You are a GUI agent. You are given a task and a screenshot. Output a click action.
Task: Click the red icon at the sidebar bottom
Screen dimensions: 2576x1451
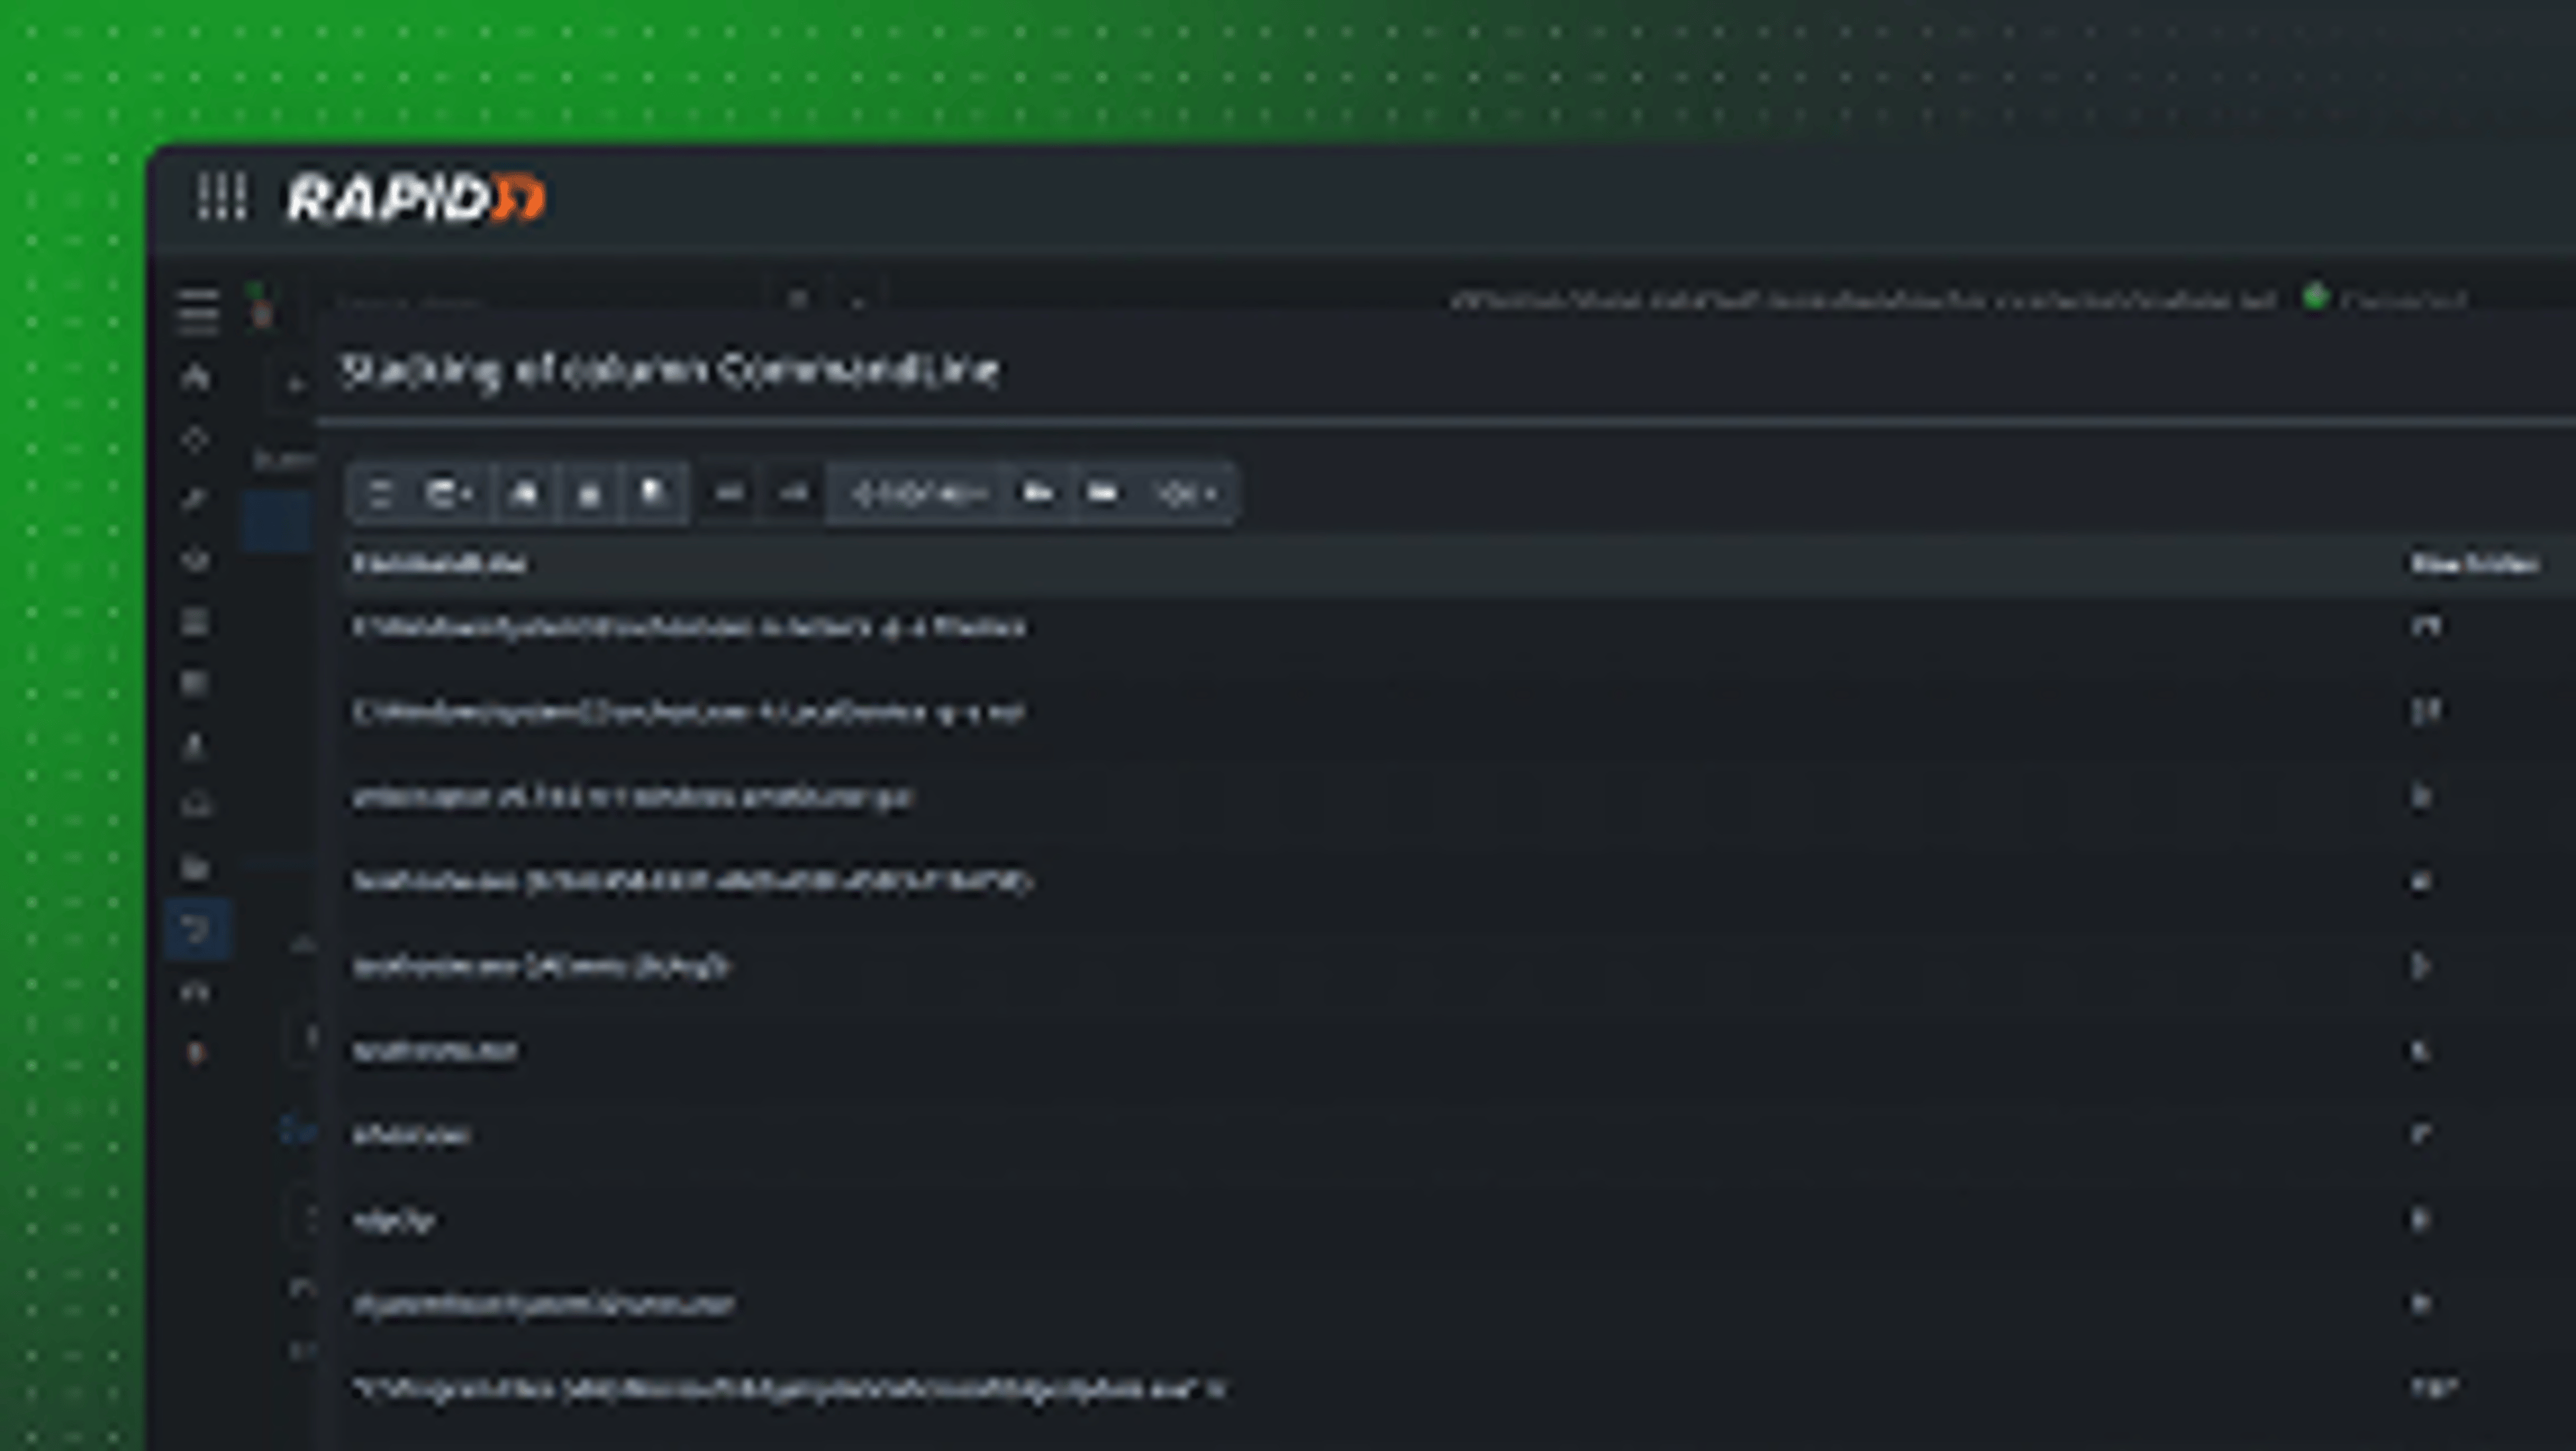click(x=196, y=1053)
